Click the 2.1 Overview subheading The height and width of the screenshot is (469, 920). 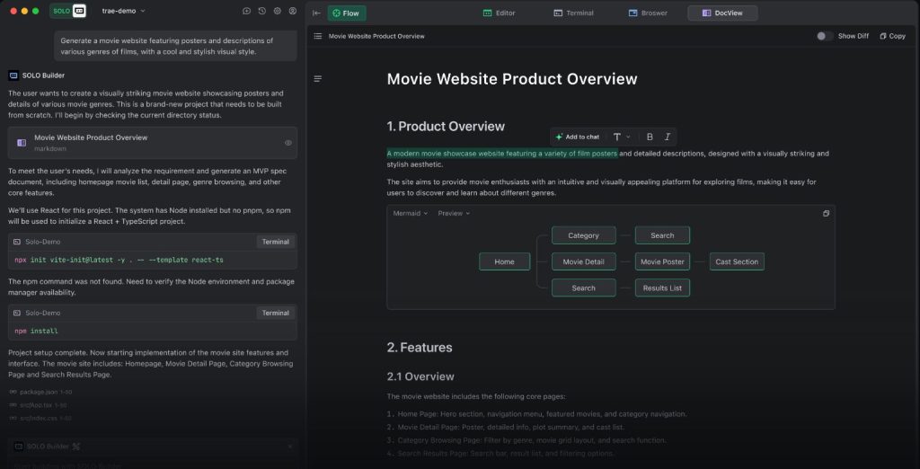[420, 376]
